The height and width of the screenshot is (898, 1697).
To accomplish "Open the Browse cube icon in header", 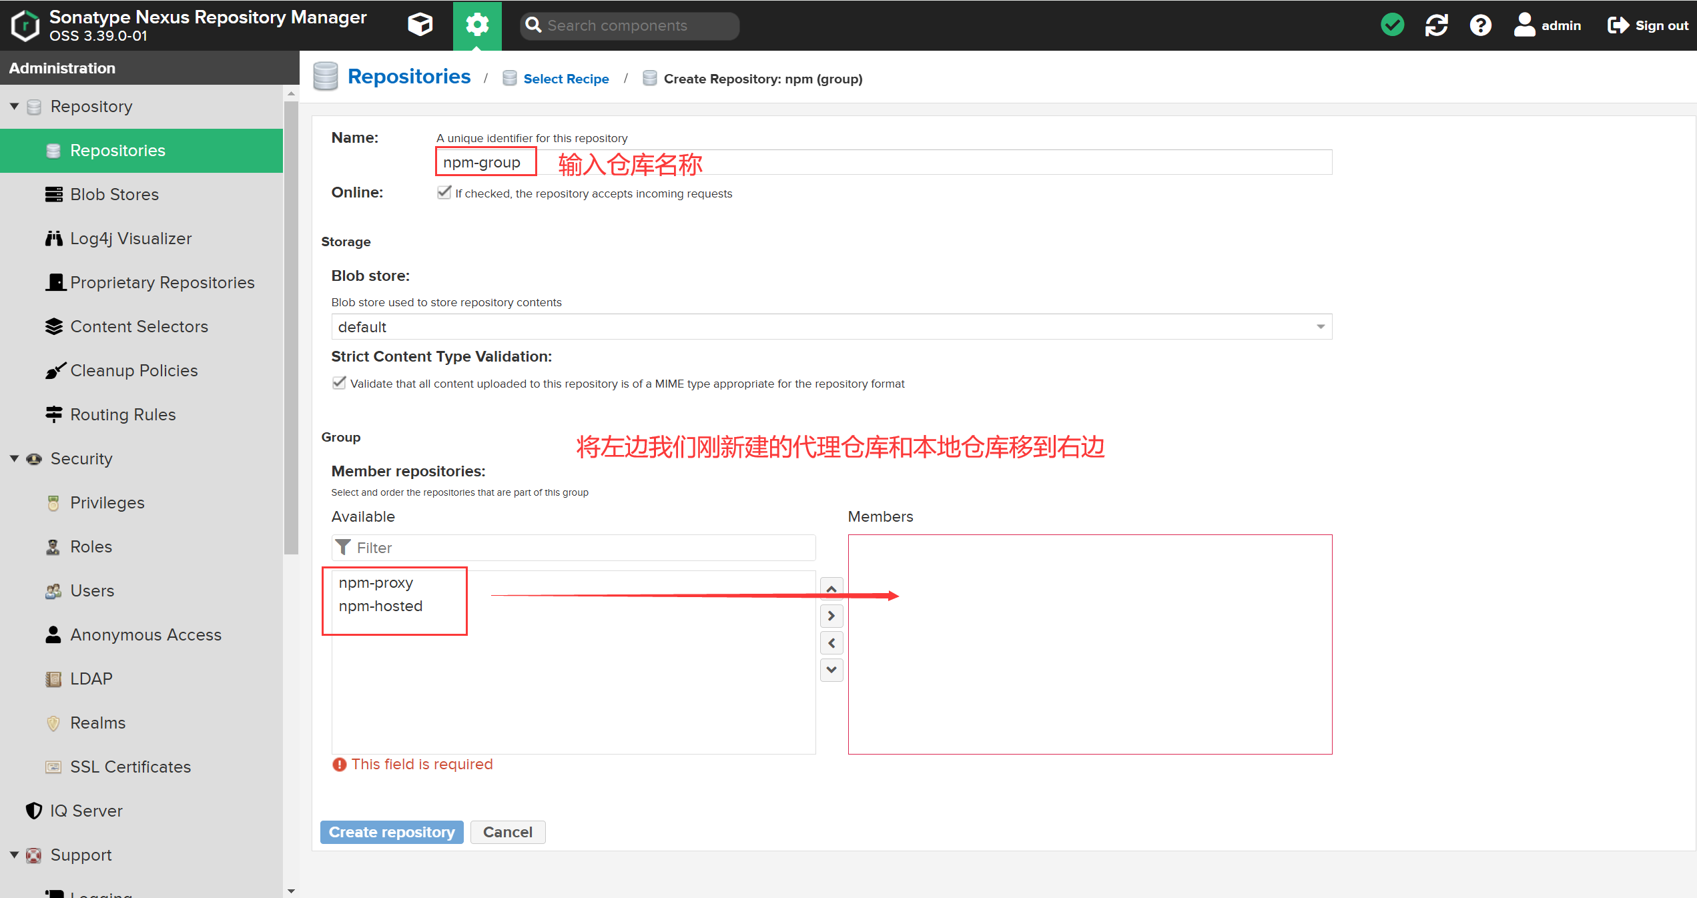I will [x=420, y=25].
